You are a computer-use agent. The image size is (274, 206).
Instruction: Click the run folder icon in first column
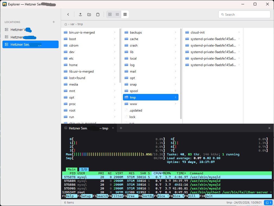click(66, 117)
